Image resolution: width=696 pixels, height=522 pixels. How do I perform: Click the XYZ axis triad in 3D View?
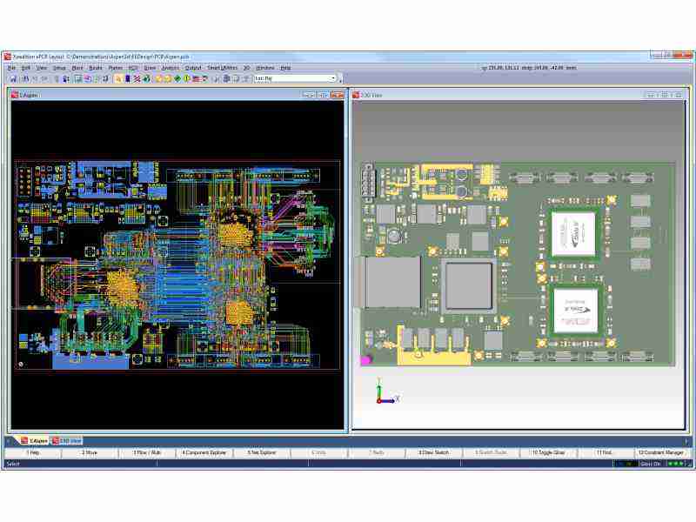[384, 395]
